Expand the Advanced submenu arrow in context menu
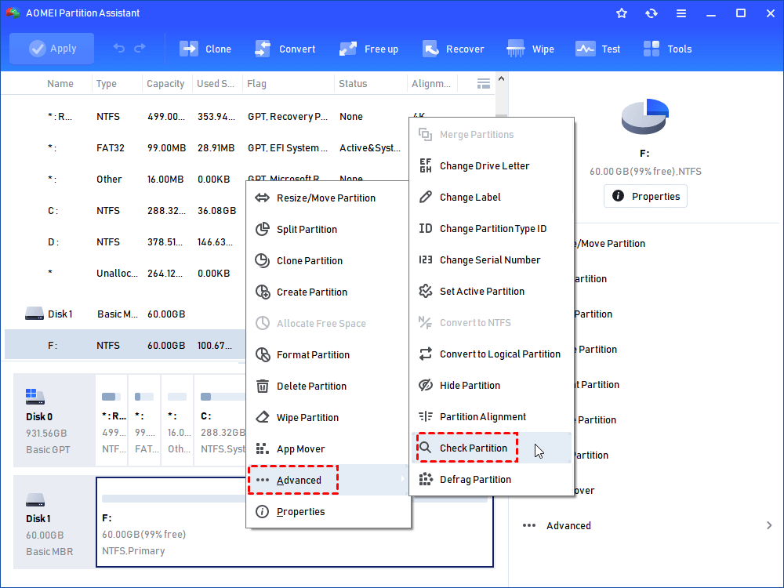This screenshot has width=784, height=588. pos(401,480)
